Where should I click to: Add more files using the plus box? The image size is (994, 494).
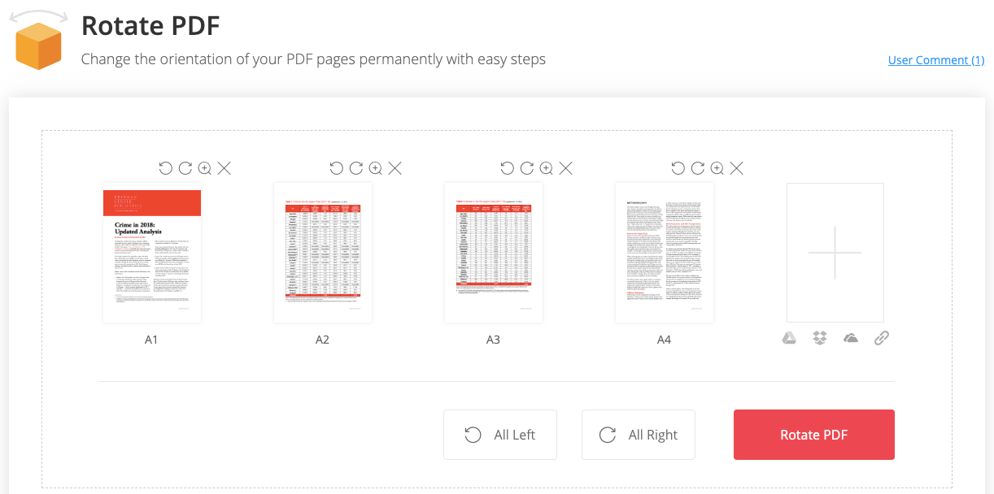point(835,252)
